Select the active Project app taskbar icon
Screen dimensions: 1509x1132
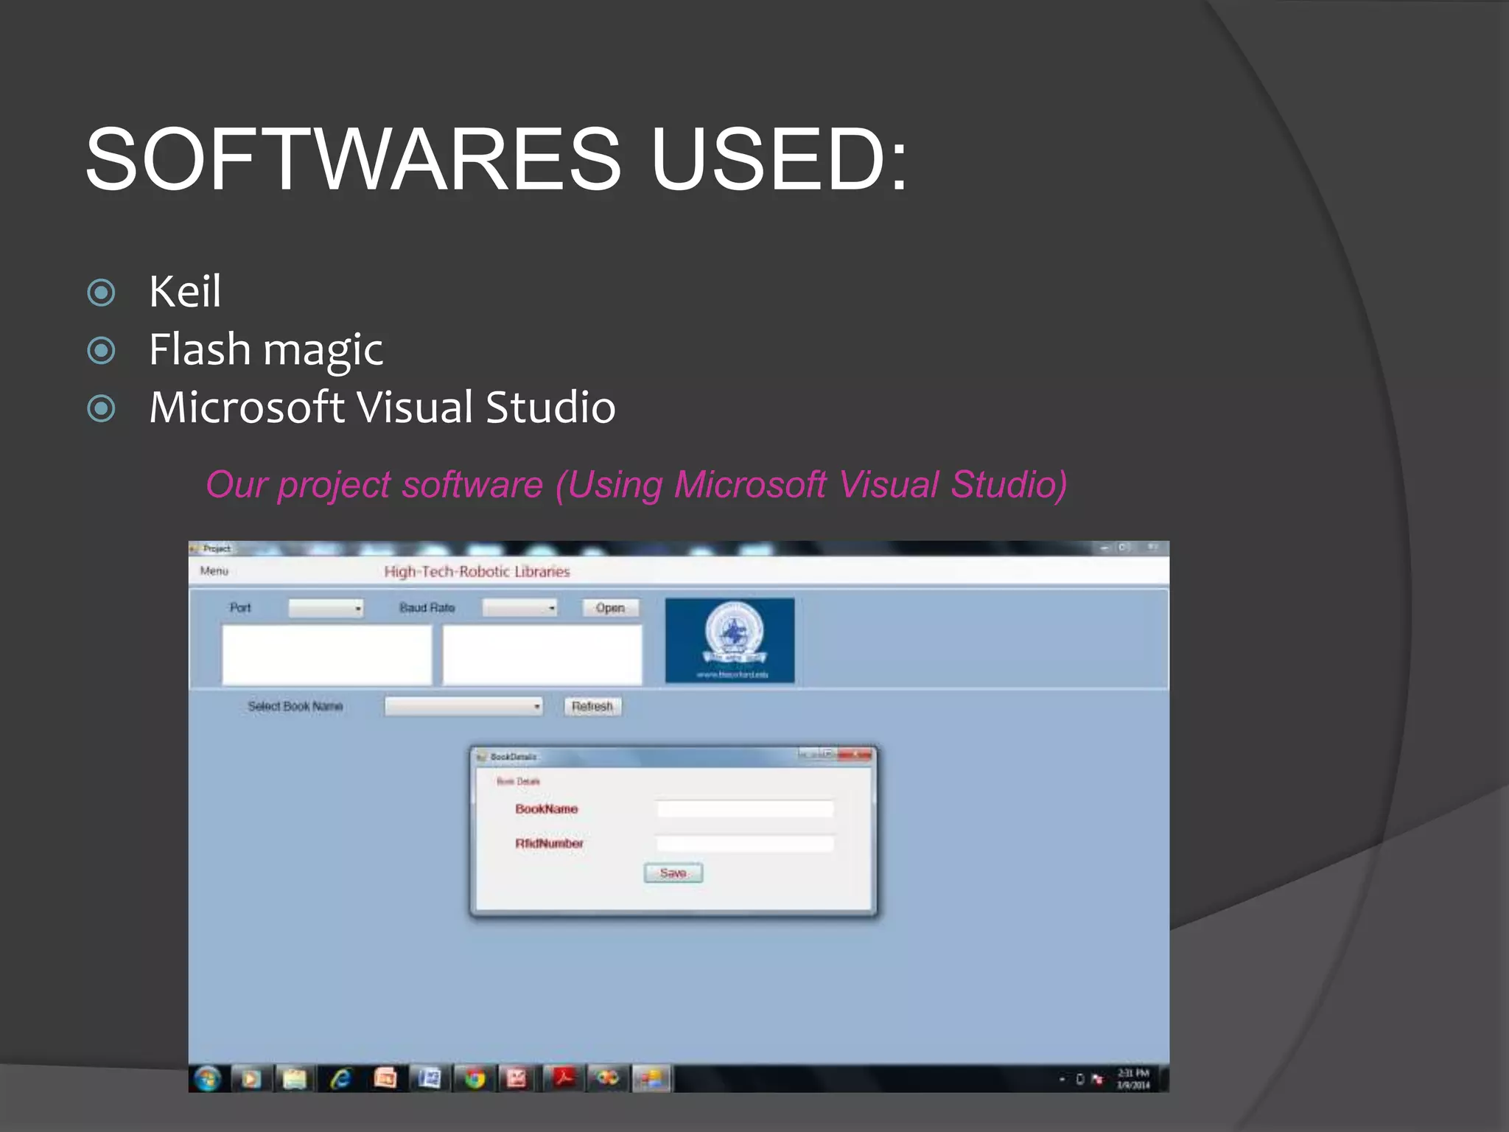652,1080
